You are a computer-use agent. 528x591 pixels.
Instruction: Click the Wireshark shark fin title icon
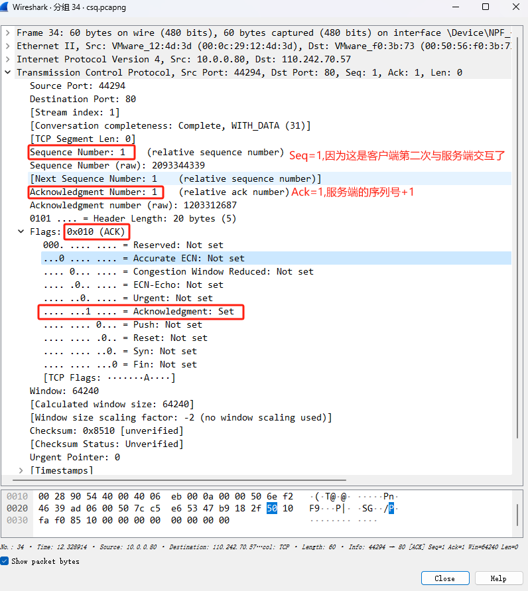click(5, 7)
